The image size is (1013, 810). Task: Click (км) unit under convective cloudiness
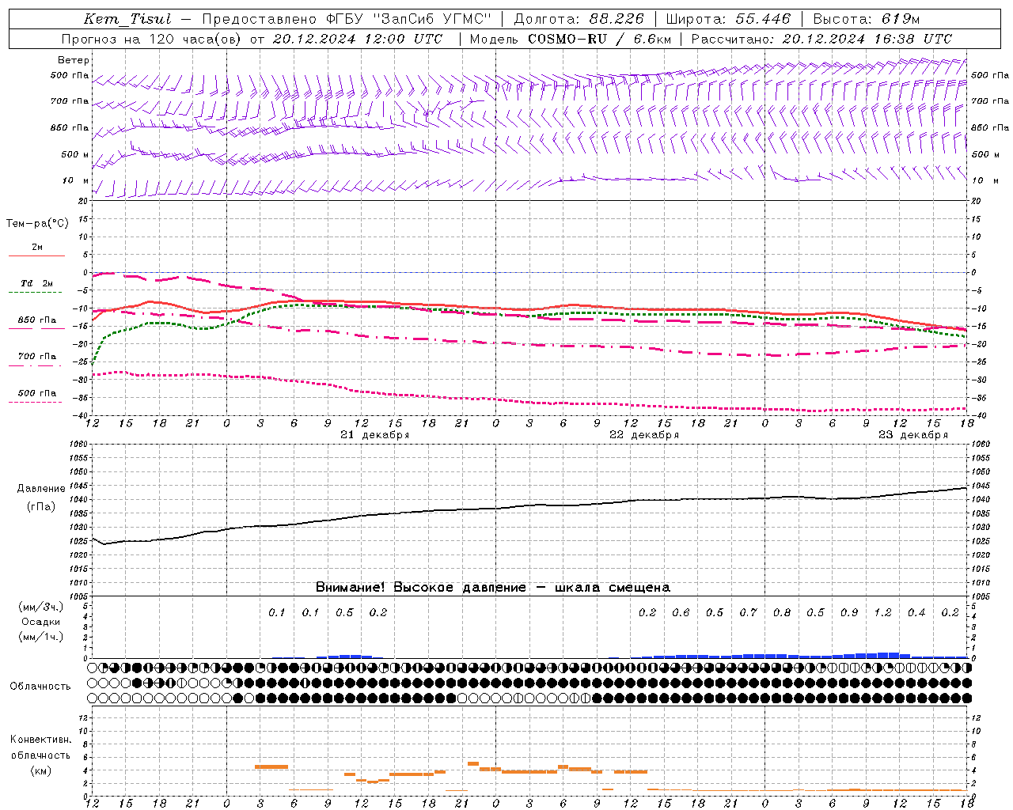tap(40, 770)
